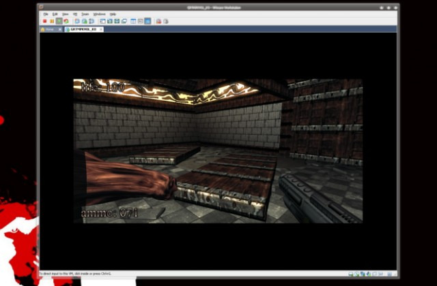Click the USB device status bar icon
Viewport: 437px width, 286px height.
374,274
